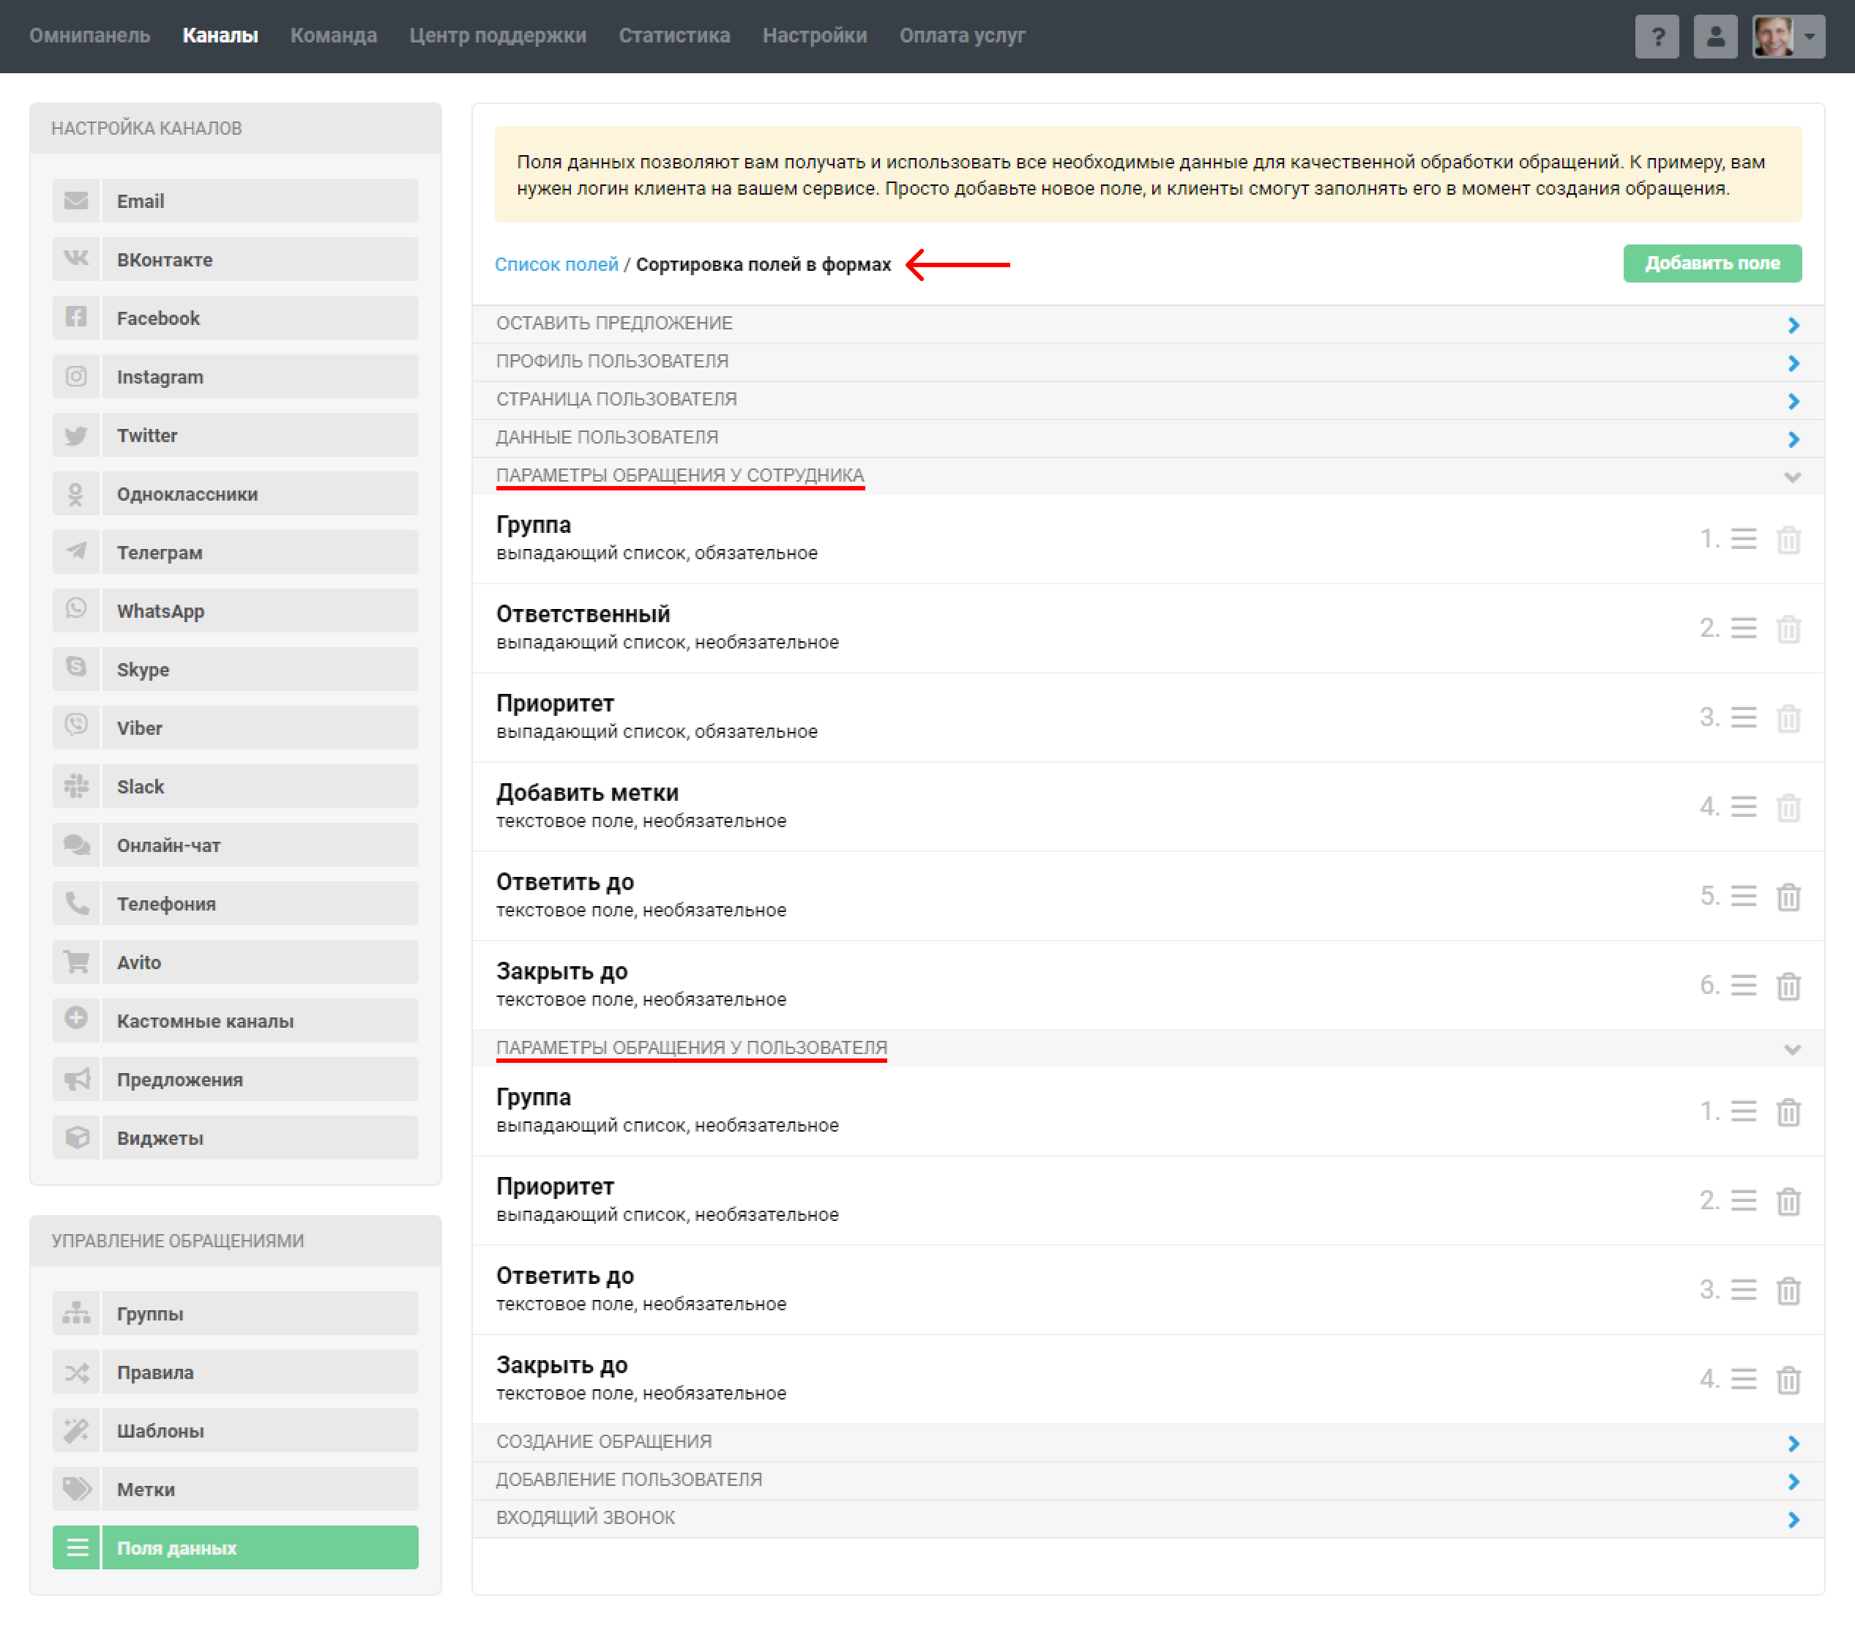The height and width of the screenshot is (1625, 1855).
Task: Go to the Омнипанель menu
Action: coord(90,35)
